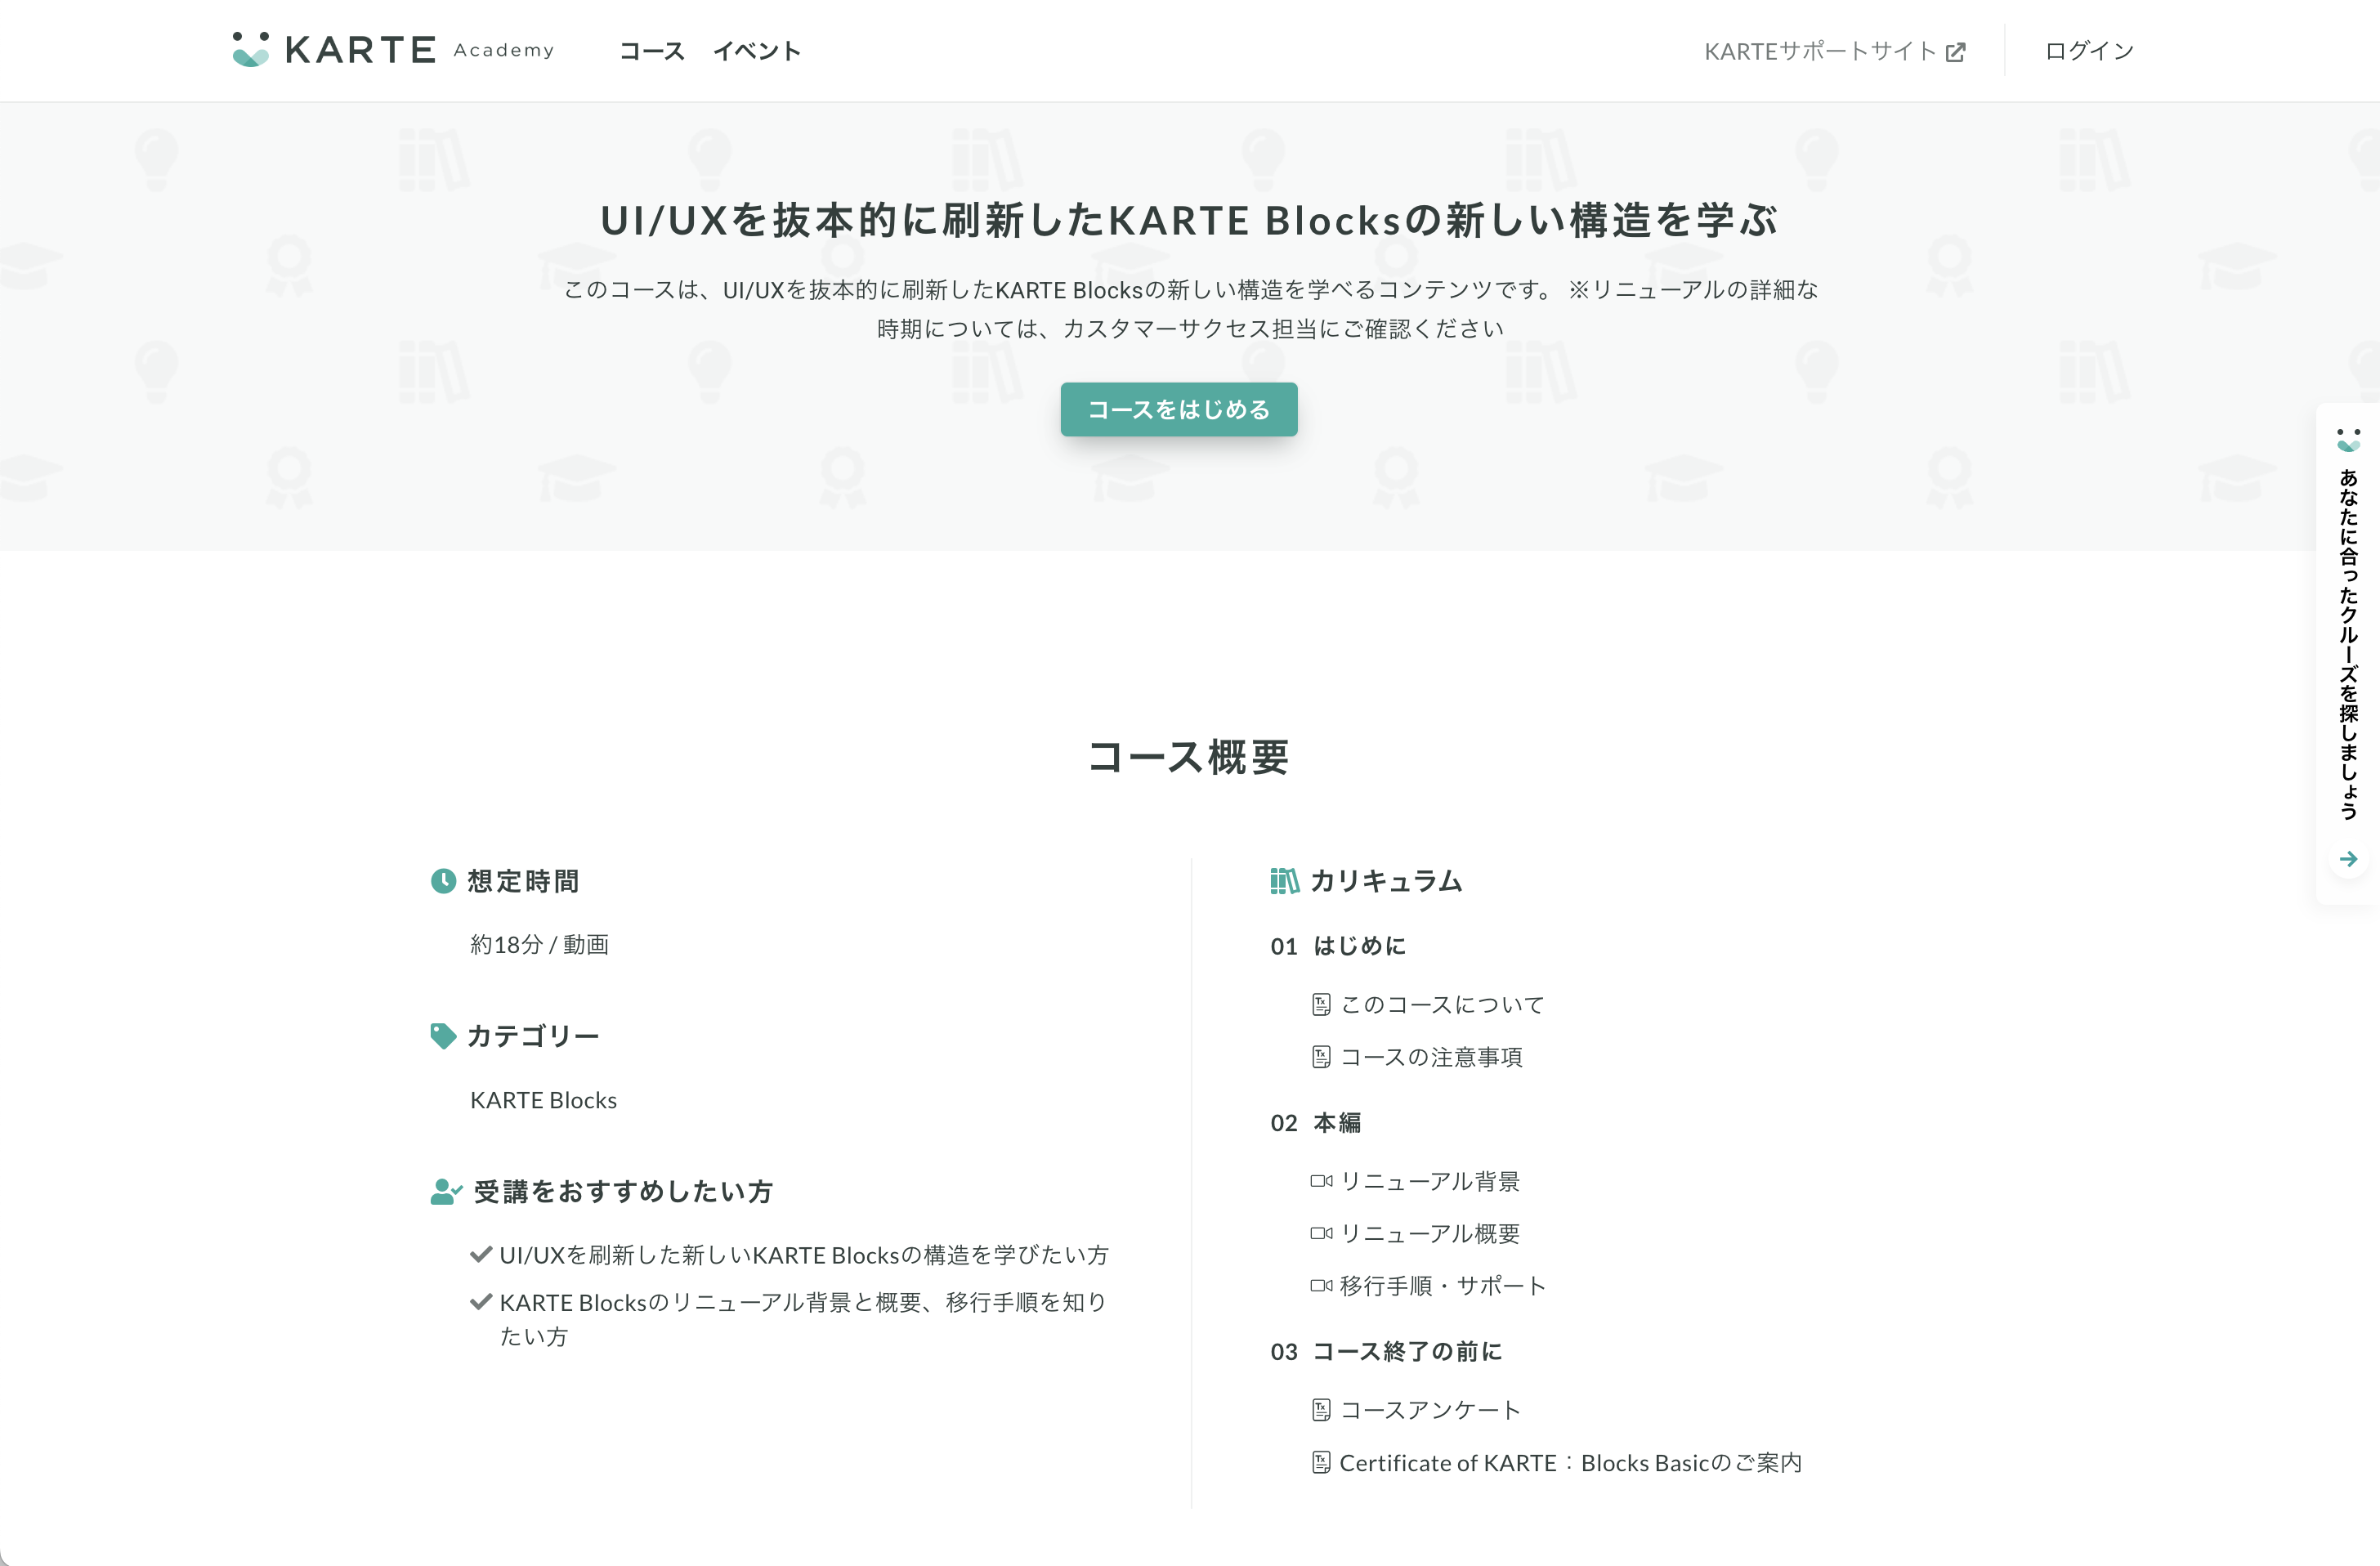The width and height of the screenshot is (2380, 1566).
Task: Open the イベント menu item
Action: tap(757, 51)
